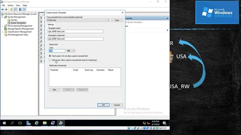
Task: Click the network tray icon
Action: [144, 123]
